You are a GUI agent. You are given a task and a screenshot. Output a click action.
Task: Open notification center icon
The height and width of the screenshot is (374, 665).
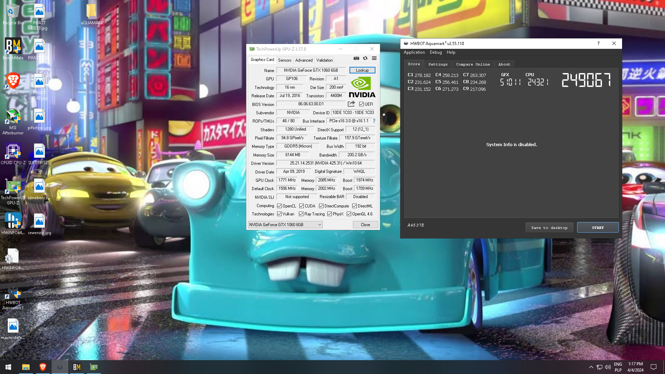point(654,367)
